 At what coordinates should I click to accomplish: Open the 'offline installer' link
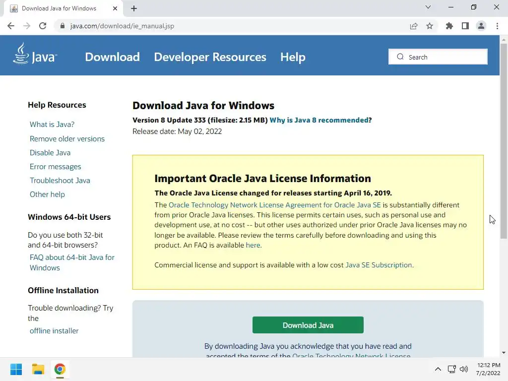coord(54,331)
